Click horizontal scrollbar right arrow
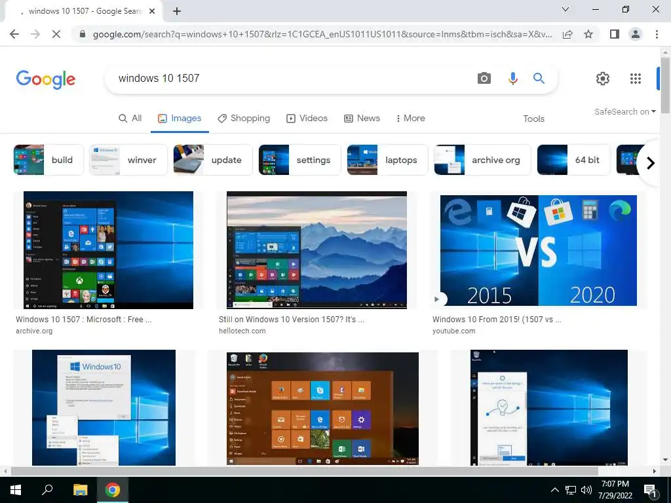The width and height of the screenshot is (671, 503). point(655,471)
